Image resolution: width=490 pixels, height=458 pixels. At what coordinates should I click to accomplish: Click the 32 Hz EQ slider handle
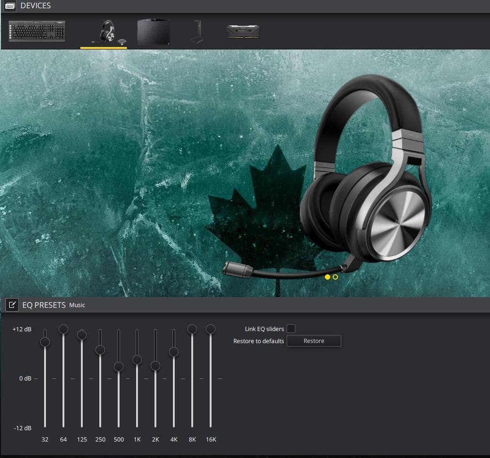pyautogui.click(x=45, y=342)
